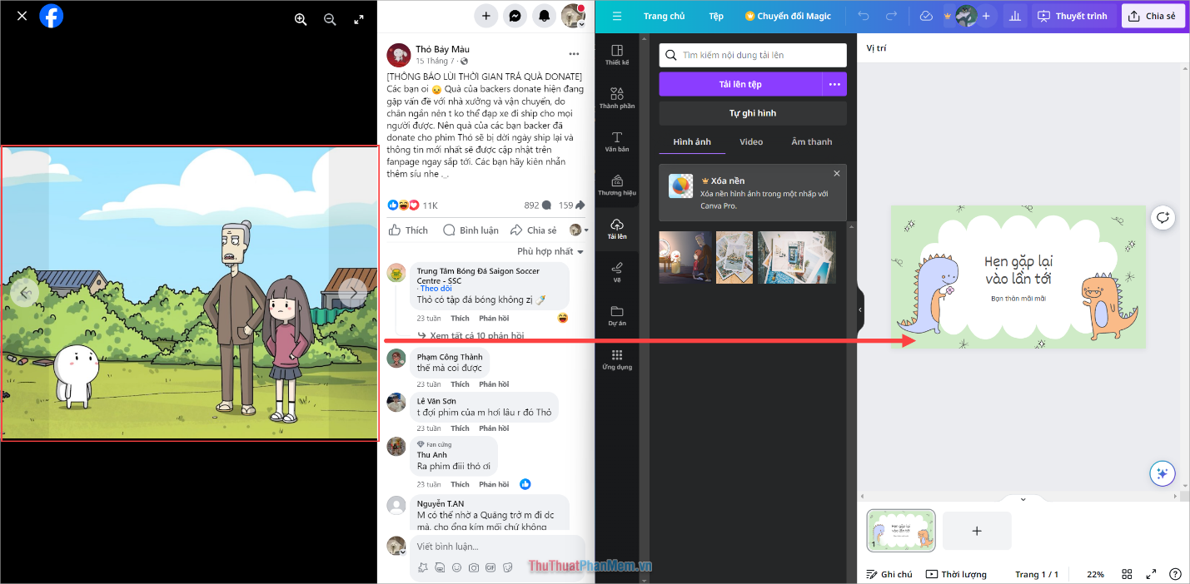This screenshot has height=584, width=1190.
Task: Open the Phù hợp nhất comment sort dropdown
Action: [x=550, y=250]
